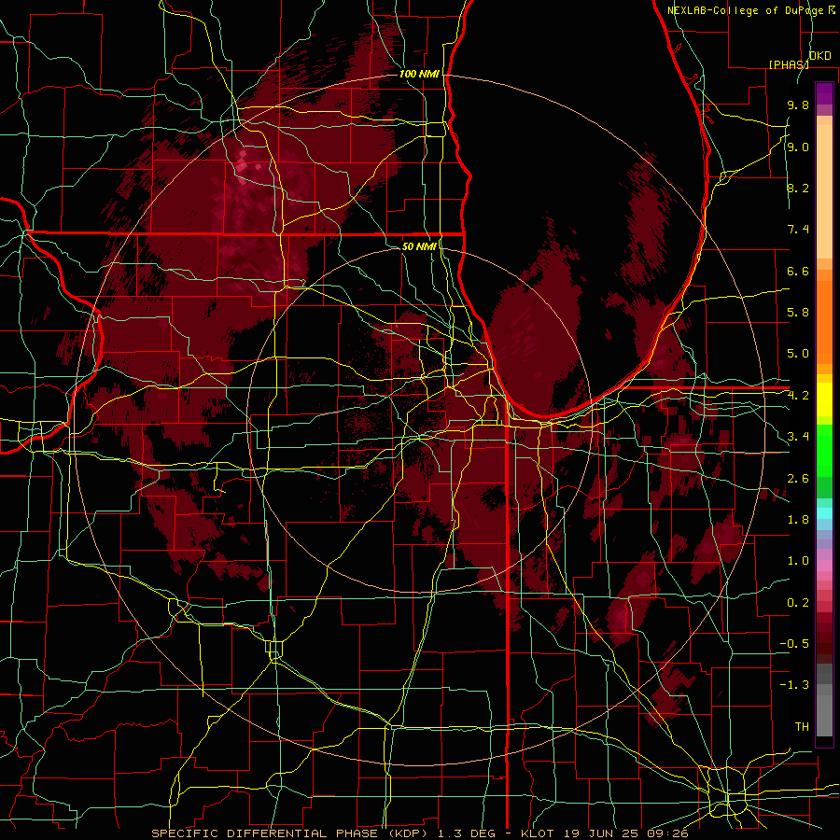Click the "1.0" scale value
The image size is (840, 840).
[x=798, y=561]
